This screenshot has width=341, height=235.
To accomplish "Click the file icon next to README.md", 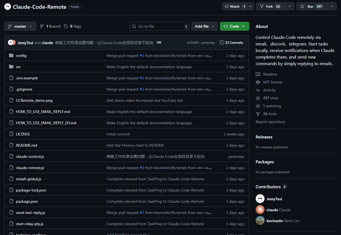I will (11, 145).
